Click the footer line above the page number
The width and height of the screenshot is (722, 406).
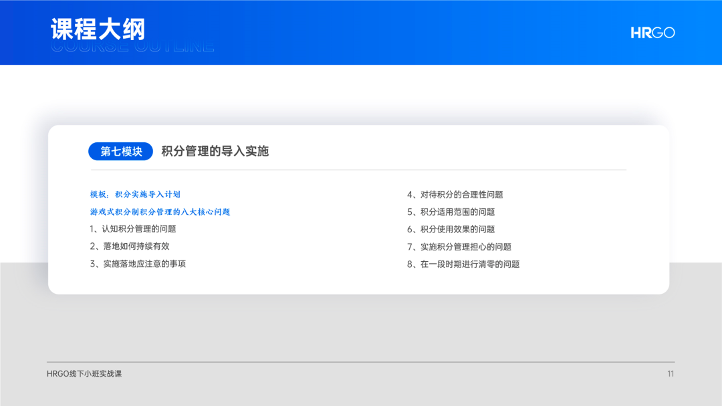click(361, 362)
